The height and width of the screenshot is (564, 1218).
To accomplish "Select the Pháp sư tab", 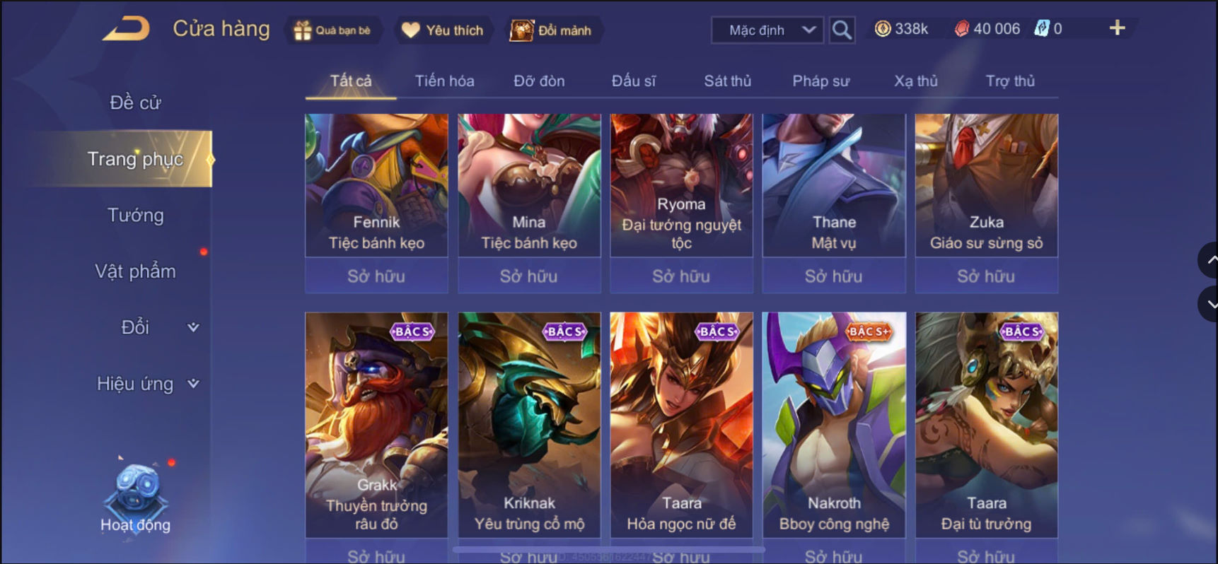I will 820,81.
